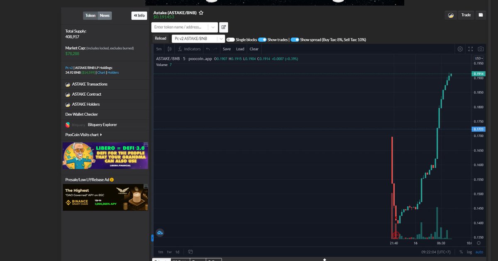
Task: Click the 0.1914 current price label
Action: click(x=478, y=74)
